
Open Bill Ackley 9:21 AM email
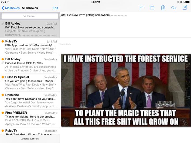[30, 29]
